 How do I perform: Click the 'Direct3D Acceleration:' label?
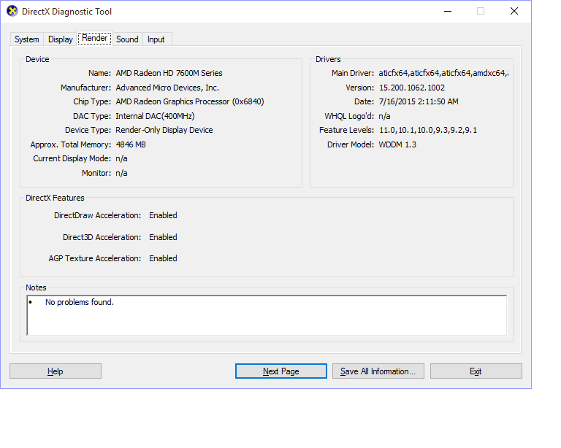(x=102, y=237)
